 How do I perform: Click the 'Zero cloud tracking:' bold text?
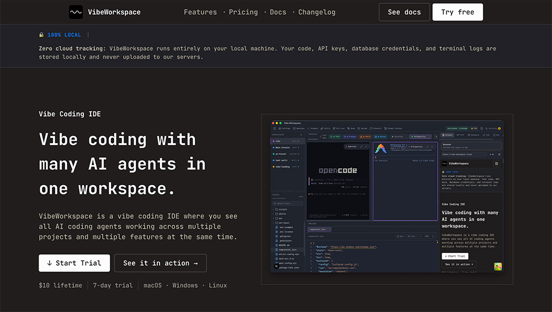[72, 49]
